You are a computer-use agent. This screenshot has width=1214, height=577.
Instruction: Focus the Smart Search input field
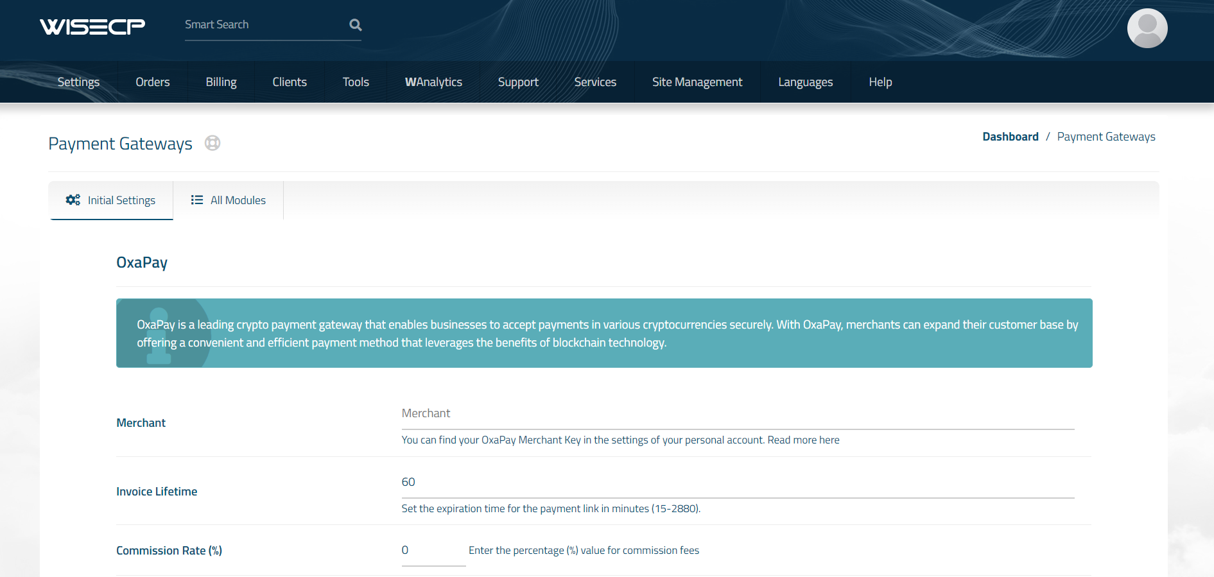[x=263, y=25]
